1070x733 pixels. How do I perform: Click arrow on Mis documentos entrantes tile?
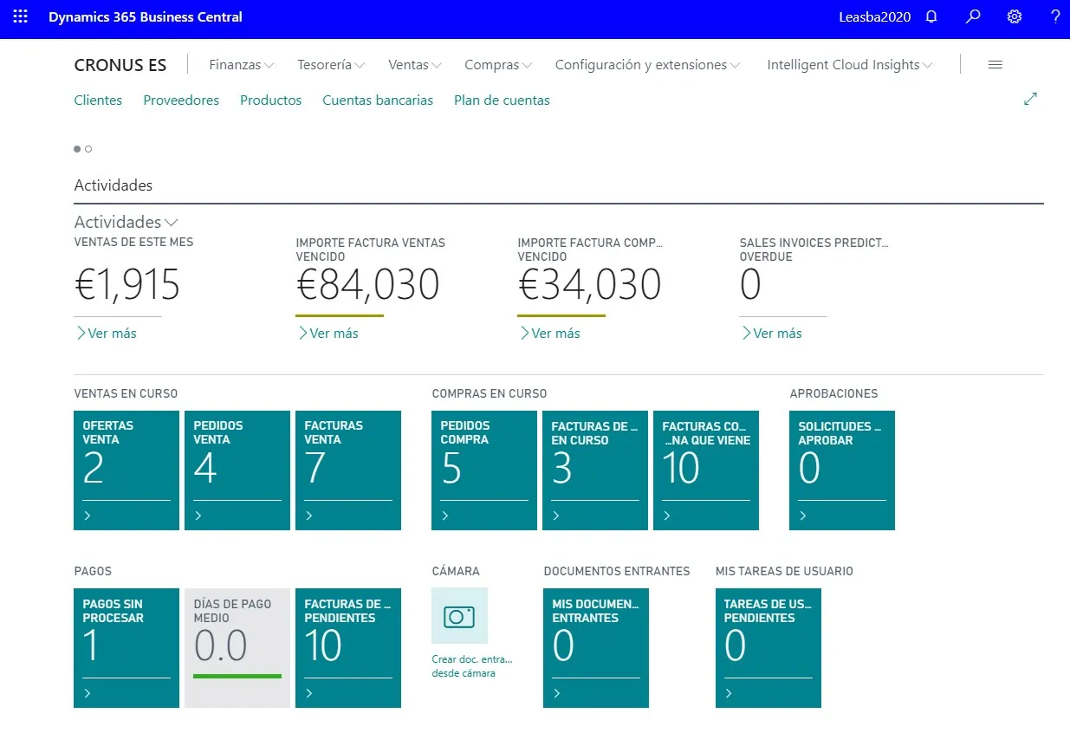pos(558,693)
